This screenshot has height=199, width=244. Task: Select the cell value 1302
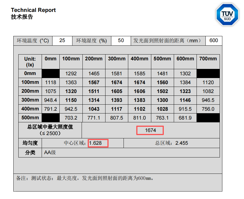(185, 74)
